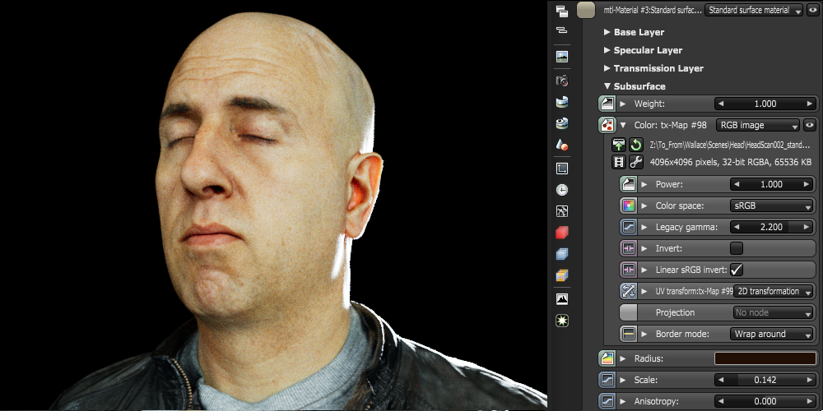Viewport: 823px width, 411px height.
Task: Open the Standard surface material dropdown
Action: [753, 11]
